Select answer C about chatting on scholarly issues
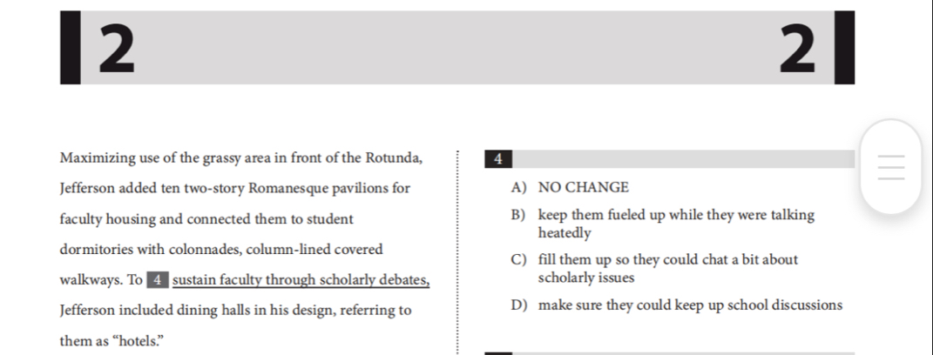Image resolution: width=933 pixels, height=355 pixels. click(654, 269)
